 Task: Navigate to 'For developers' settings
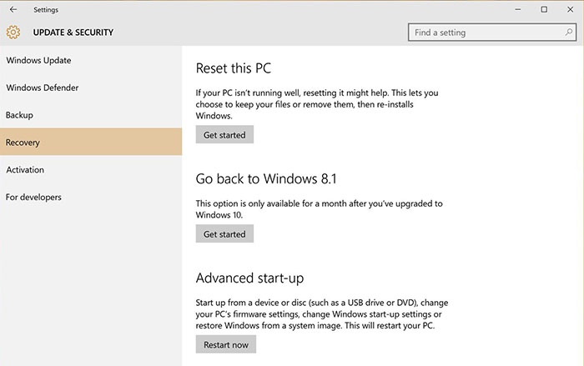(33, 198)
